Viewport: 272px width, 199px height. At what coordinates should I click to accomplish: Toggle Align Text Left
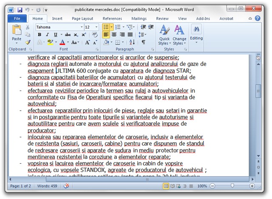click(106, 34)
